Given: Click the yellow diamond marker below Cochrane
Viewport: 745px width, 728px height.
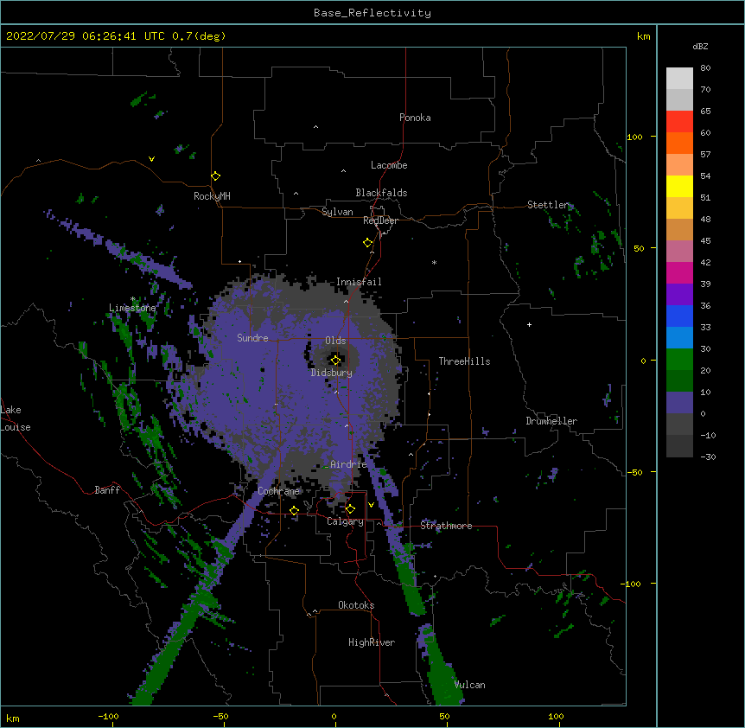Looking at the screenshot, I should [x=294, y=511].
